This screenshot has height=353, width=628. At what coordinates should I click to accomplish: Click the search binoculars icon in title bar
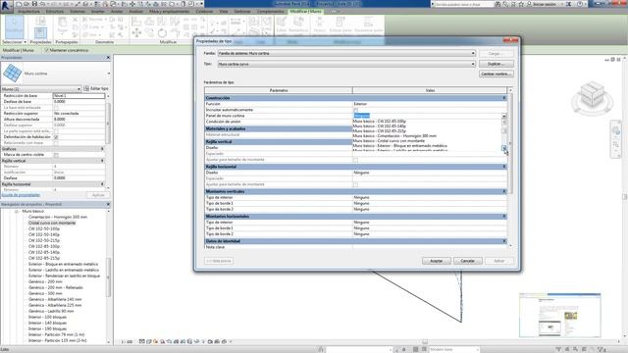pos(497,4)
